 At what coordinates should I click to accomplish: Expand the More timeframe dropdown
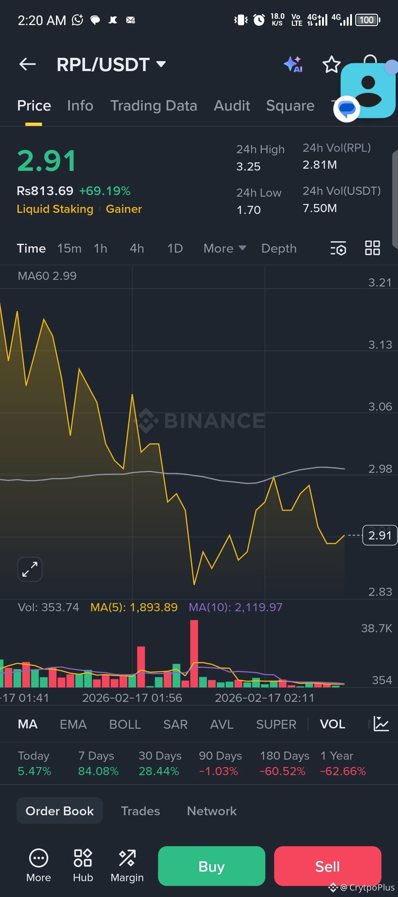(225, 248)
